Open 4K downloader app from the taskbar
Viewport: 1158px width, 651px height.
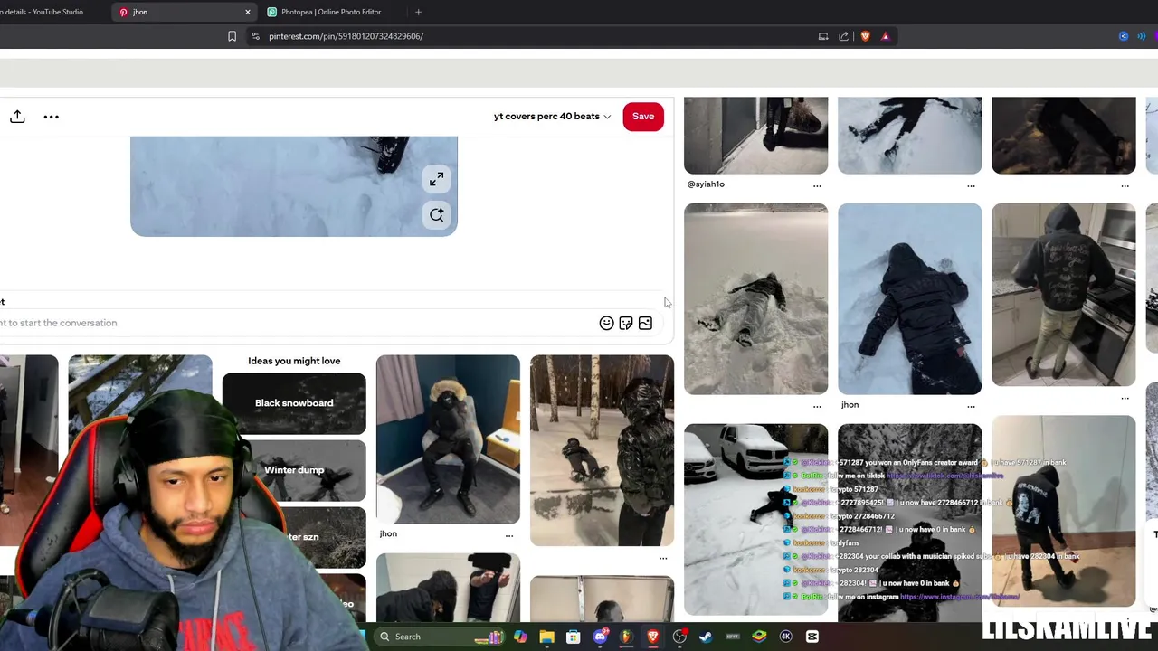click(x=785, y=637)
